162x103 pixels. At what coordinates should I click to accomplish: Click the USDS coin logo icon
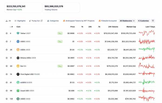[18, 49]
